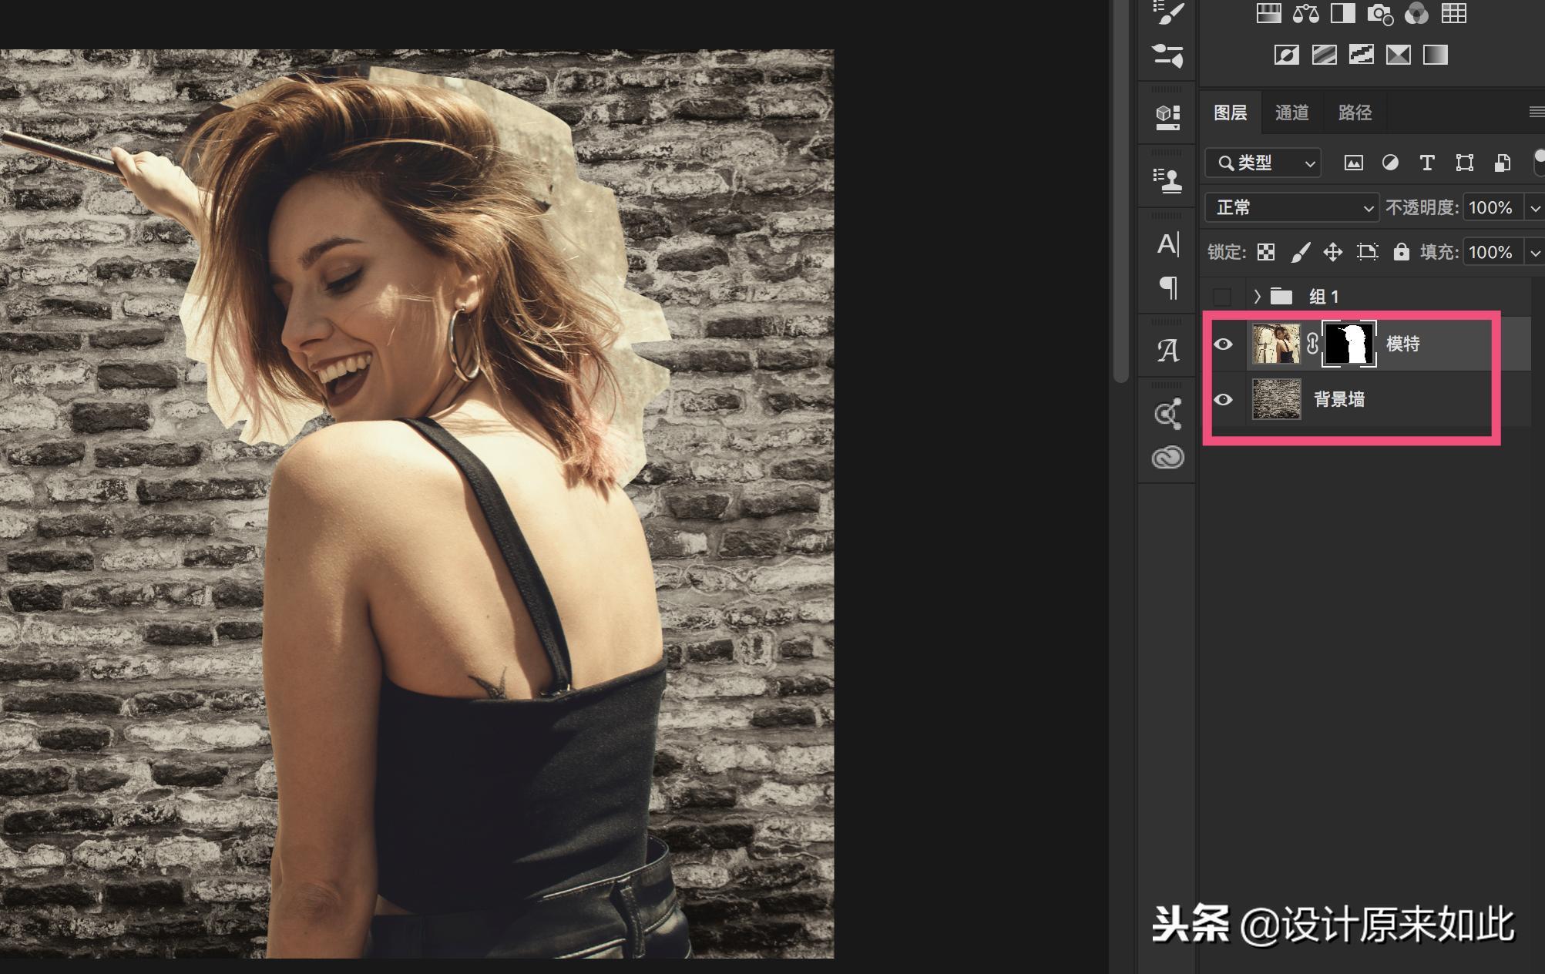Screen dimensions: 1545x974
Task: Open the 不透明度 opacity slider arrow
Action: (x=1534, y=208)
